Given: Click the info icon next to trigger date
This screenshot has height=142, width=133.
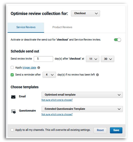Looking at the screenshot, I should coord(39,68).
